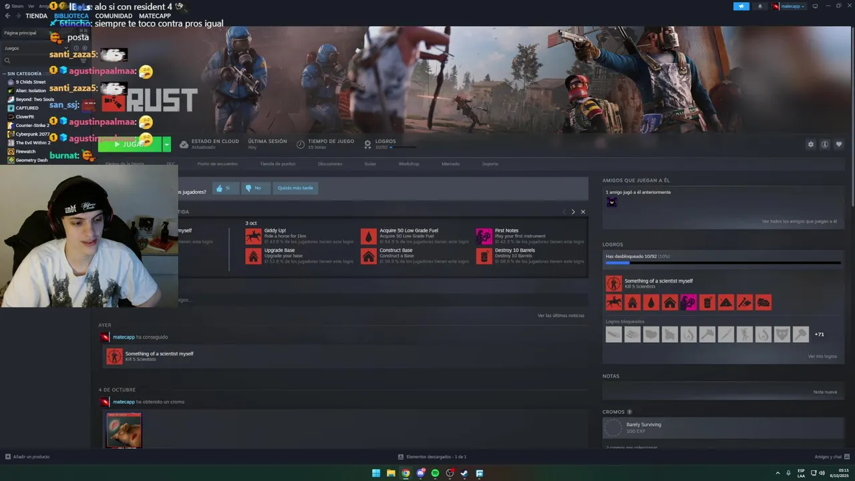Click the First Notes instrument achievement icon
855x481 pixels.
[484, 236]
